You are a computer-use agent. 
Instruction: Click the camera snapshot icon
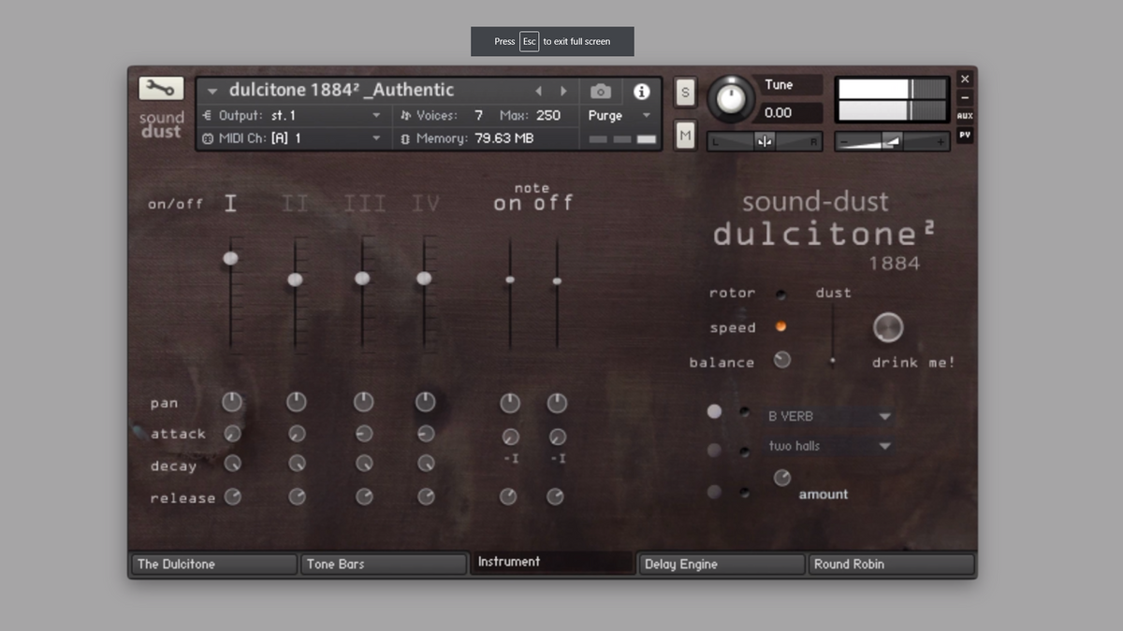(x=601, y=91)
